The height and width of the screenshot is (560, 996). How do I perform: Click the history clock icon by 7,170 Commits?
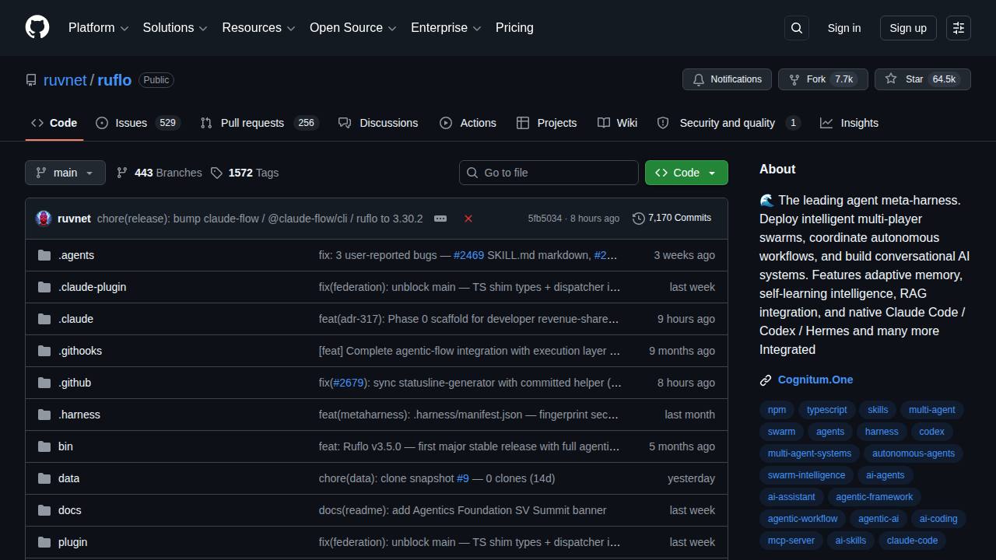point(639,219)
